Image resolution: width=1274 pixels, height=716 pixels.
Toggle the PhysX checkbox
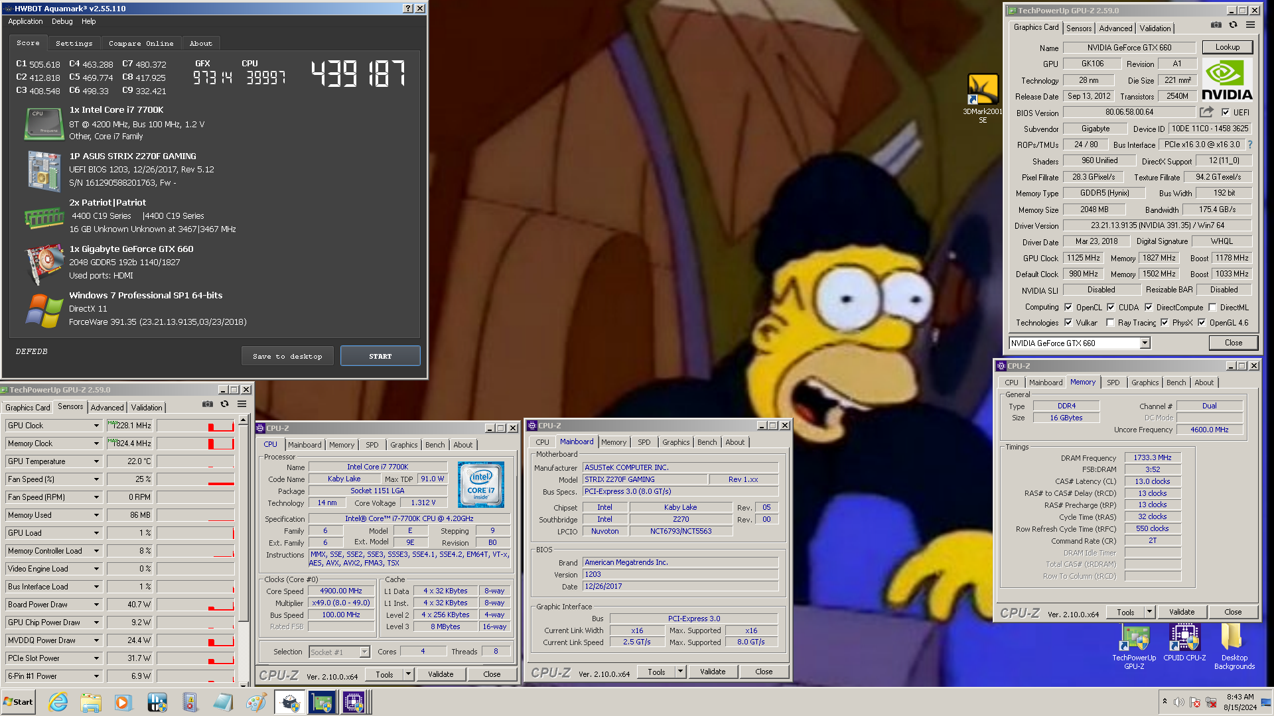coord(1165,323)
